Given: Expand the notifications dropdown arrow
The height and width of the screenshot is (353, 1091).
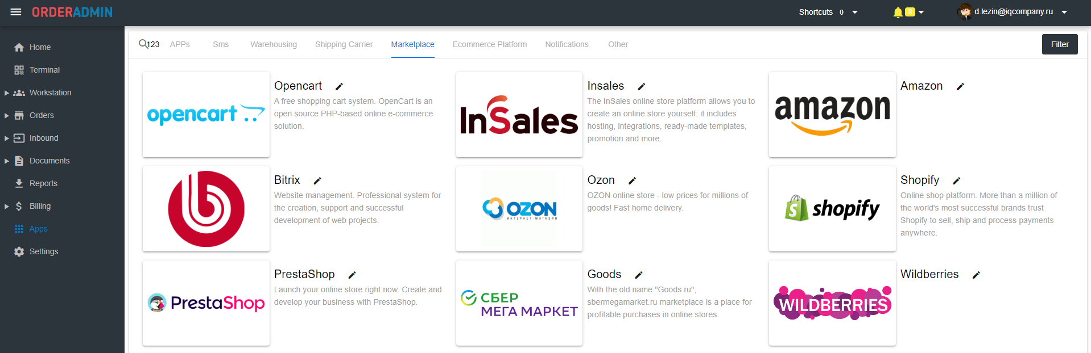Looking at the screenshot, I should pos(921,12).
